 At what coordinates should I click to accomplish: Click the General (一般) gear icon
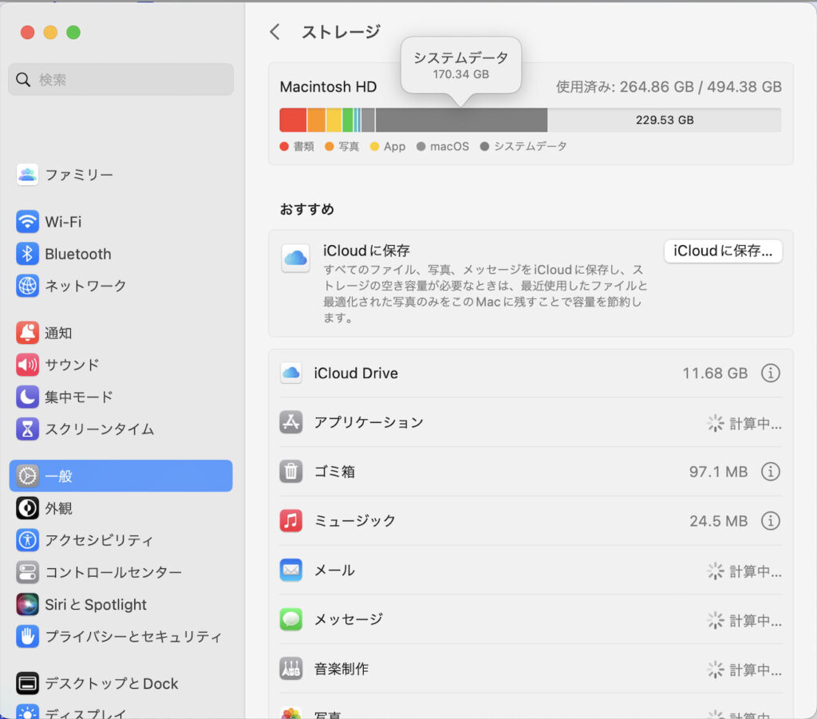tap(27, 476)
